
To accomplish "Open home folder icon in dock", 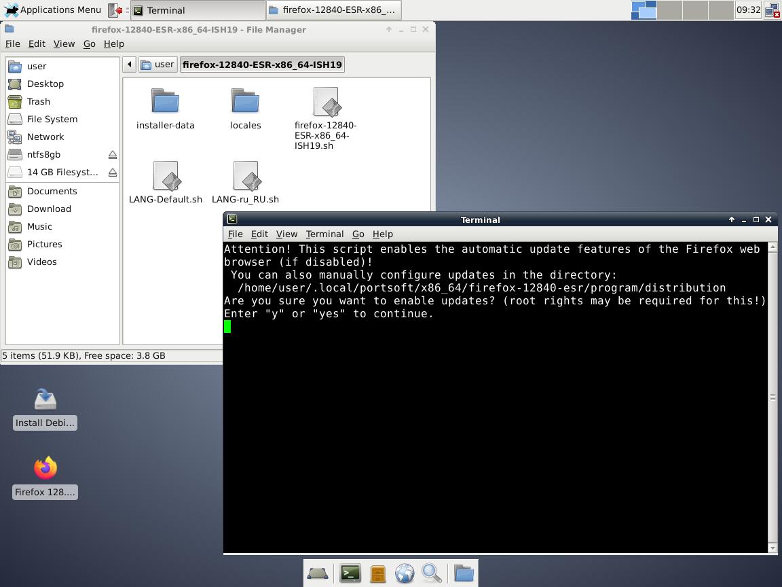I will click(x=464, y=573).
